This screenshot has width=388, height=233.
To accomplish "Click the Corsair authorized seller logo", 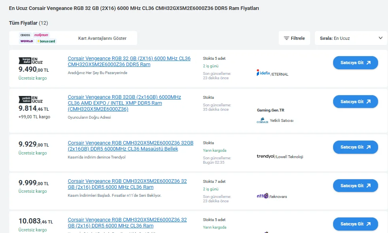I will click(262, 121).
